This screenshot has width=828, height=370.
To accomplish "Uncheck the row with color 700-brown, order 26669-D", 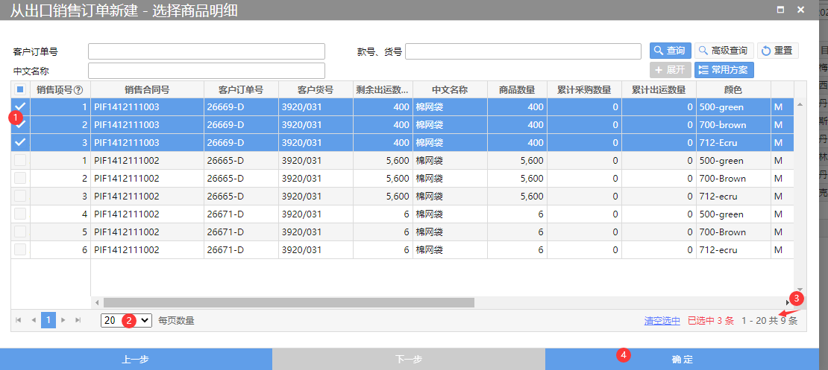I will pos(20,125).
